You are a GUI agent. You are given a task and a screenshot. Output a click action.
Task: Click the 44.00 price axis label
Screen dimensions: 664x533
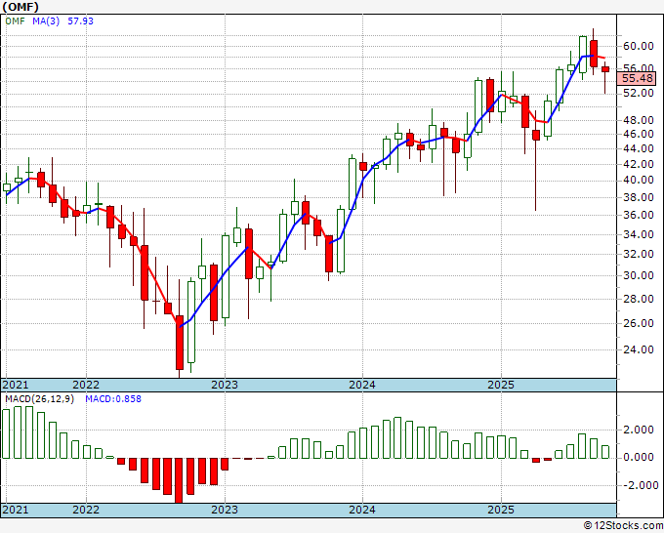639,148
